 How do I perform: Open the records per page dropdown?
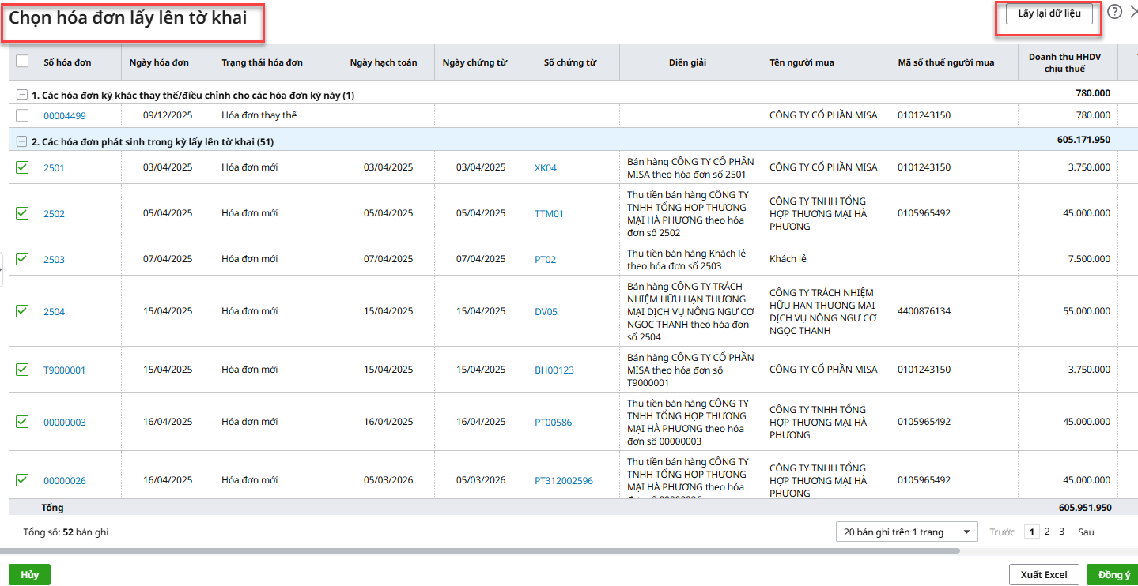click(906, 532)
